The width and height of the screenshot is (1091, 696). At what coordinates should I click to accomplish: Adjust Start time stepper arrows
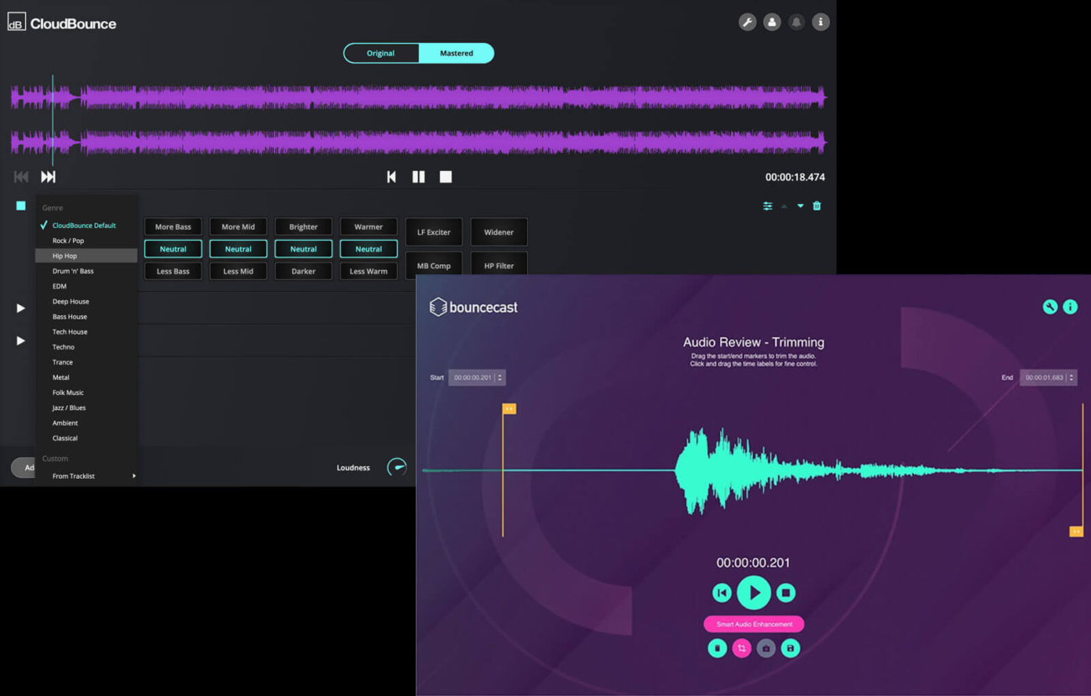click(x=500, y=377)
